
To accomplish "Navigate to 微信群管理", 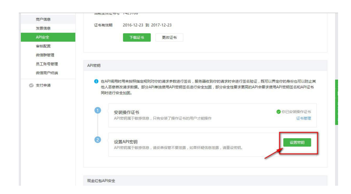I will 45,55.
